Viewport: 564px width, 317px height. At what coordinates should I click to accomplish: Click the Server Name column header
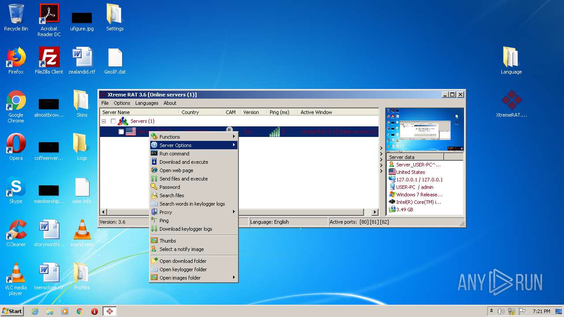[x=139, y=112]
